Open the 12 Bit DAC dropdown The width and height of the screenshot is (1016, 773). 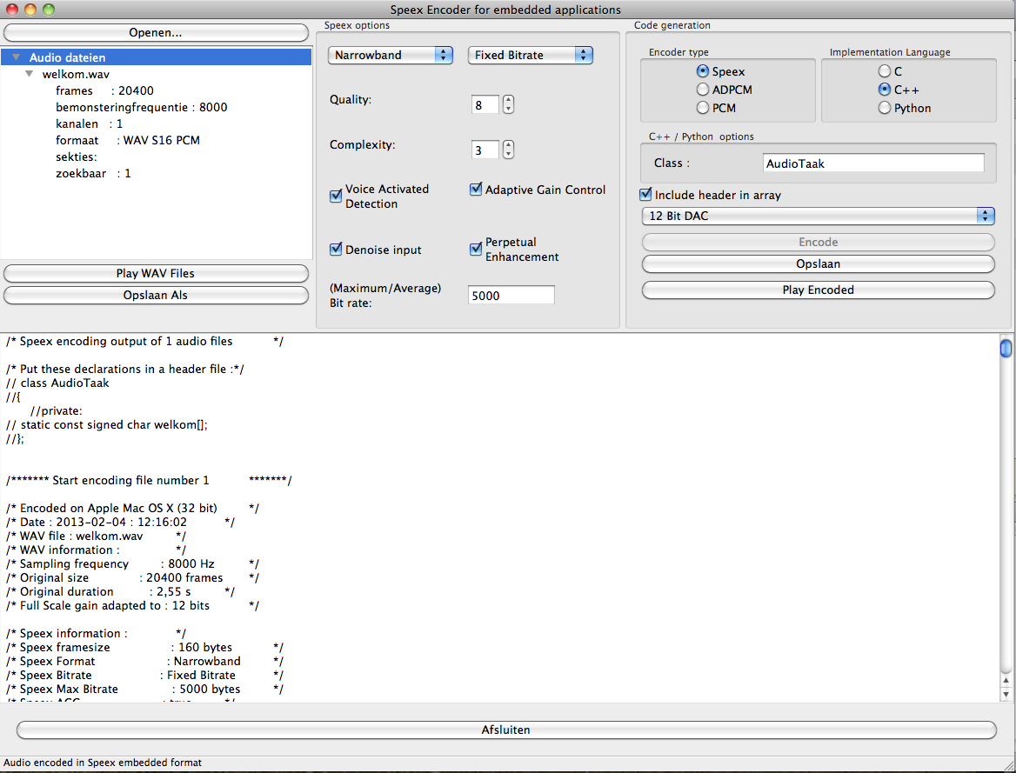[818, 216]
